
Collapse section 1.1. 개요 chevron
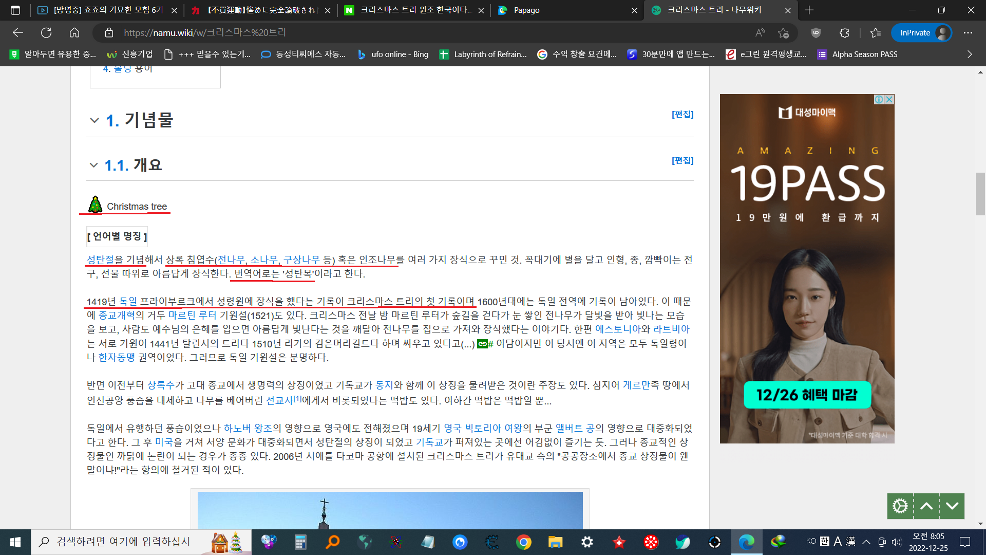(93, 165)
